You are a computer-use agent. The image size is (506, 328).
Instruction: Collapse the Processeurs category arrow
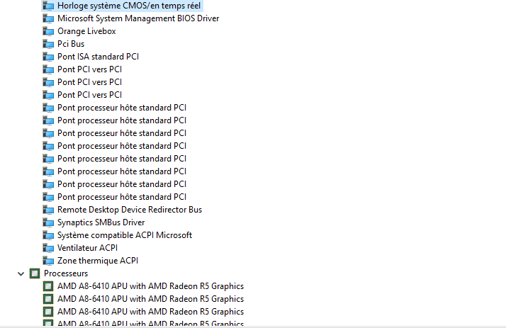[20, 273]
